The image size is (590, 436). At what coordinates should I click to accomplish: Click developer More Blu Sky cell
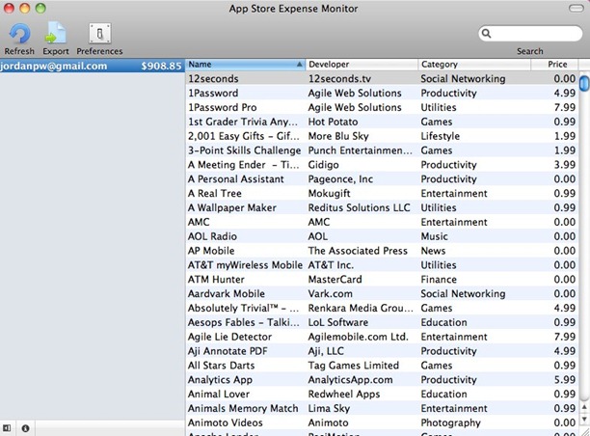pyautogui.click(x=338, y=136)
